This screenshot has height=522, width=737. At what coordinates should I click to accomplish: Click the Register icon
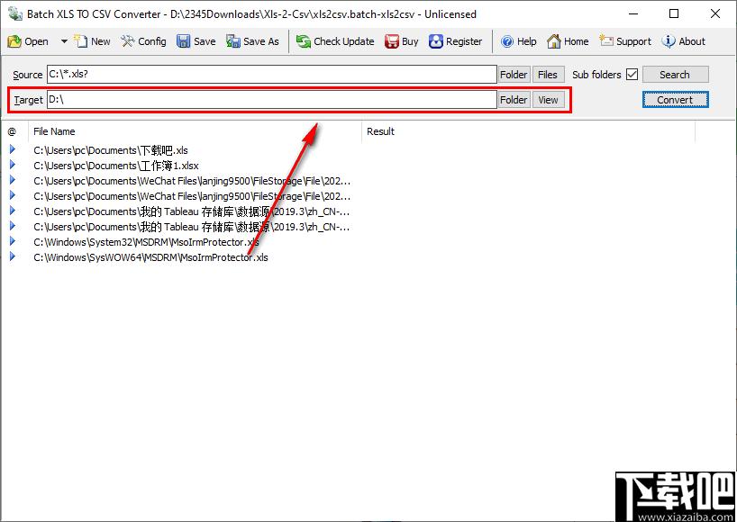click(x=436, y=41)
